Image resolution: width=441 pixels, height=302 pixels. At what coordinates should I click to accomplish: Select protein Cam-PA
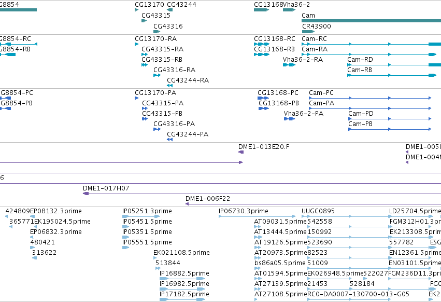[370, 108]
